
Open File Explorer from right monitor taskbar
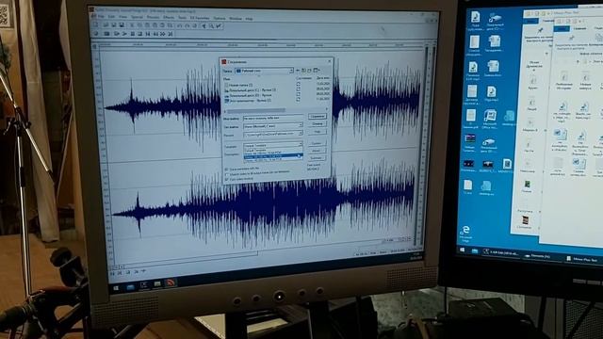pyautogui.click(x=475, y=251)
